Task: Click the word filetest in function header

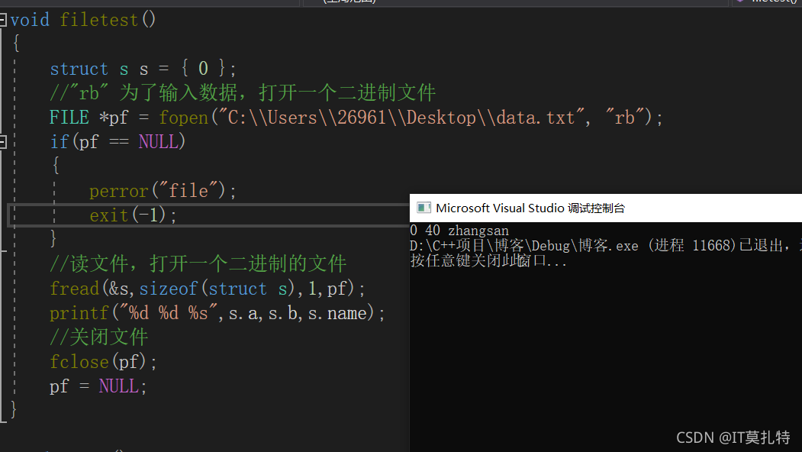Action: click(x=99, y=20)
